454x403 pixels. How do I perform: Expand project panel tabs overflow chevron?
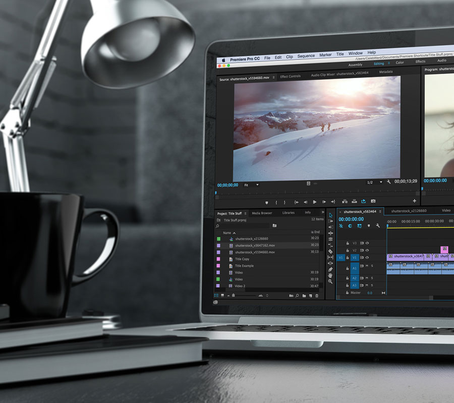click(323, 212)
